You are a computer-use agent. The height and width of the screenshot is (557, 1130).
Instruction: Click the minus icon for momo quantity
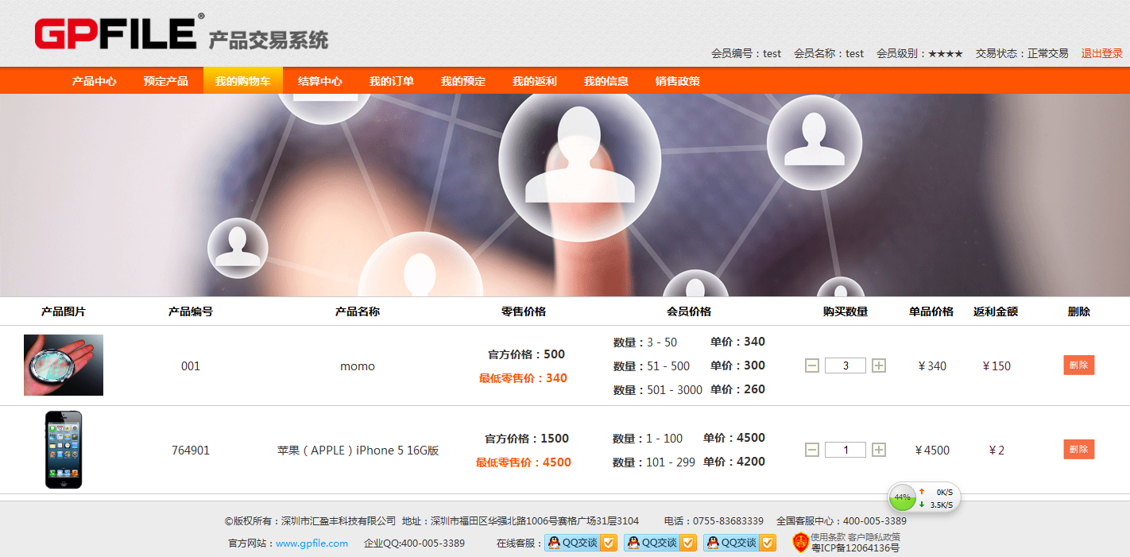(x=812, y=366)
